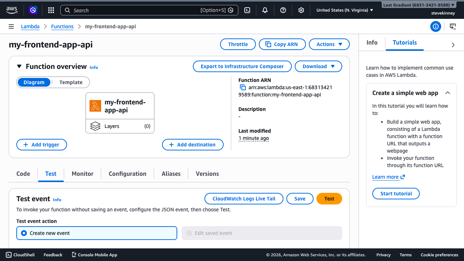Click the Layers stack icon
This screenshot has width=464, height=261.
click(x=95, y=126)
